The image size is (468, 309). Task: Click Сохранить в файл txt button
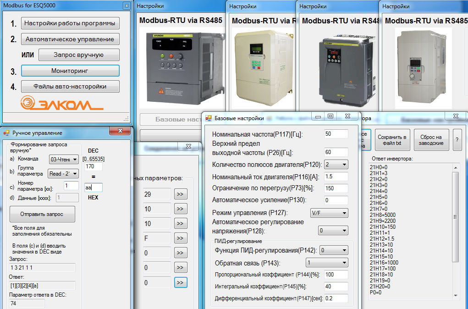click(392, 140)
